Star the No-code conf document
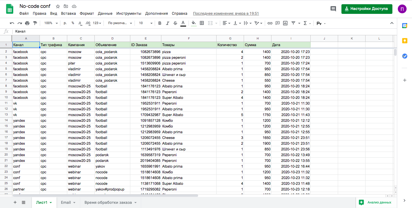The width and height of the screenshot is (412, 208). [x=58, y=6]
